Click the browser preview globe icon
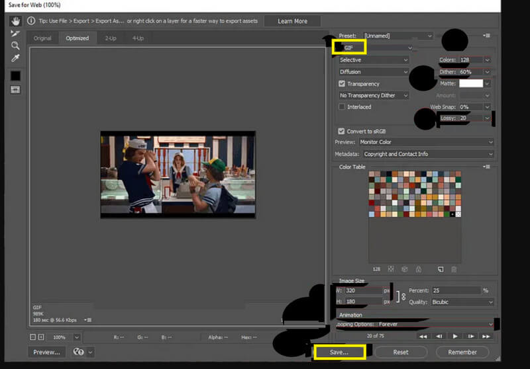530x369 pixels. [x=78, y=352]
